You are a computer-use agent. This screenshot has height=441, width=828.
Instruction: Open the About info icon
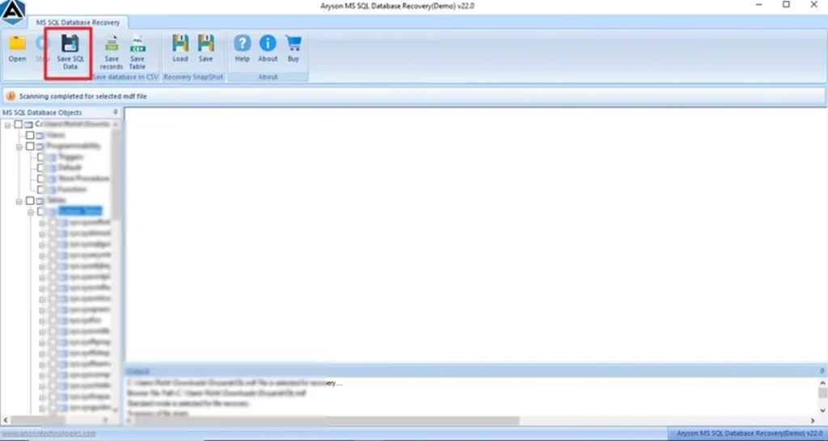point(268,49)
